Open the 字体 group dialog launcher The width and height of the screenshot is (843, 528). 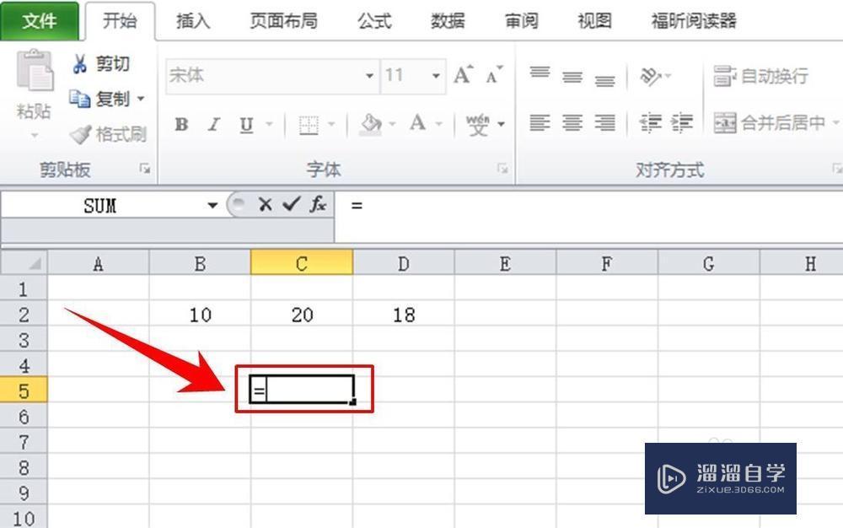coord(502,169)
